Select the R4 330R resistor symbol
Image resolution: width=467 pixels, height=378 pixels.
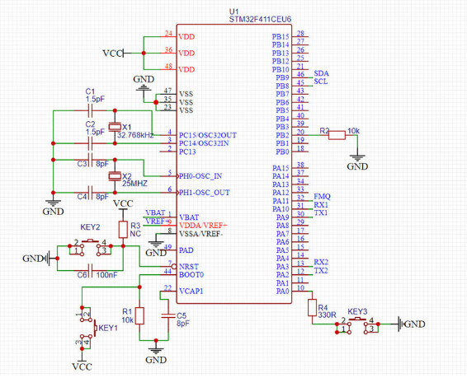(x=312, y=307)
